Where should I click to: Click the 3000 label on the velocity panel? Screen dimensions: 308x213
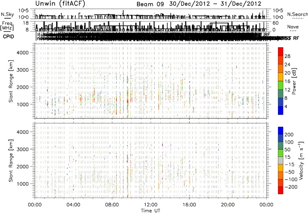pyautogui.click(x=22, y=149)
